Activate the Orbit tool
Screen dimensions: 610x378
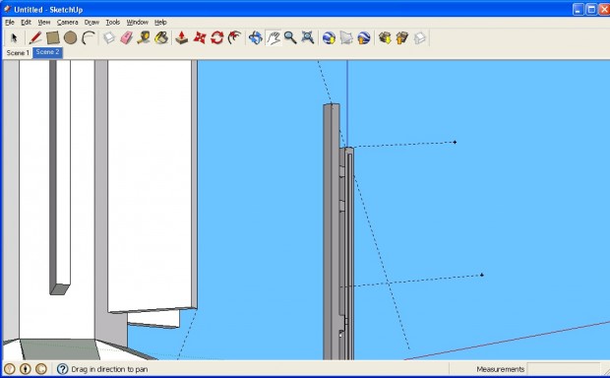coord(256,37)
